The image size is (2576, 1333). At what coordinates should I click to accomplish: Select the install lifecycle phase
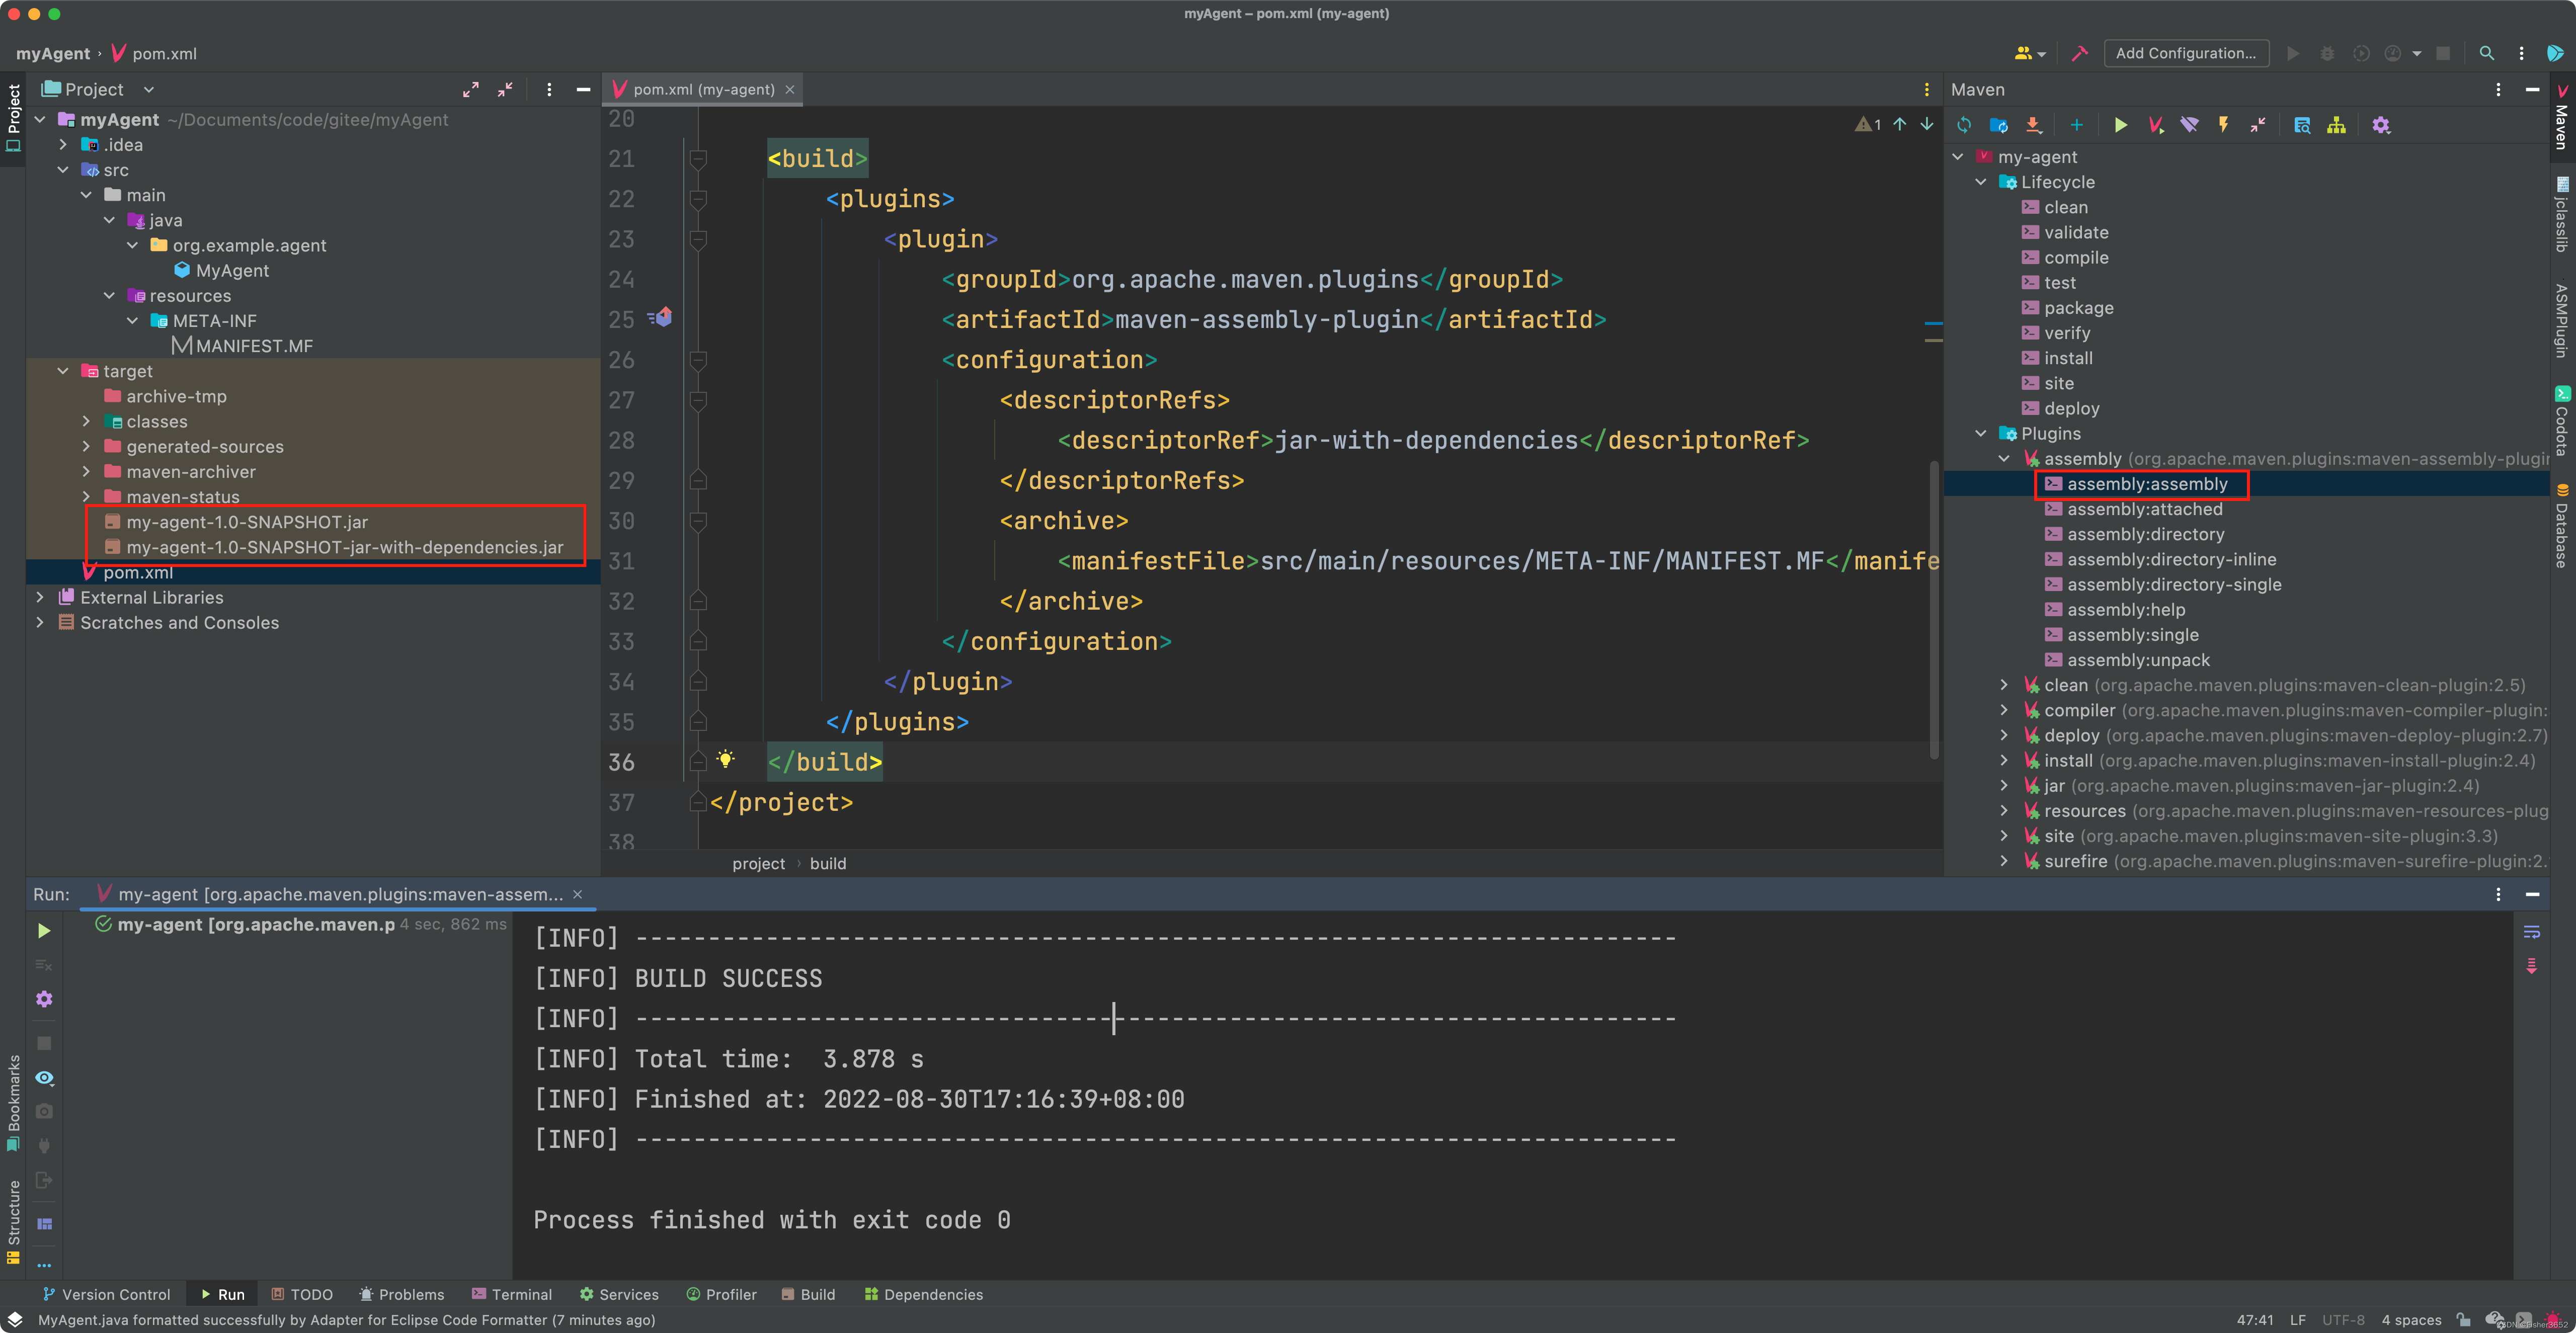point(2068,358)
